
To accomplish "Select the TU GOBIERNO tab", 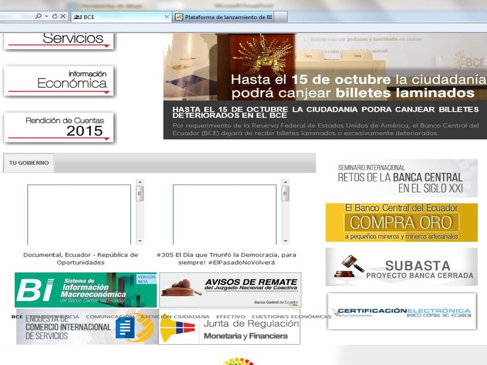I will point(29,163).
